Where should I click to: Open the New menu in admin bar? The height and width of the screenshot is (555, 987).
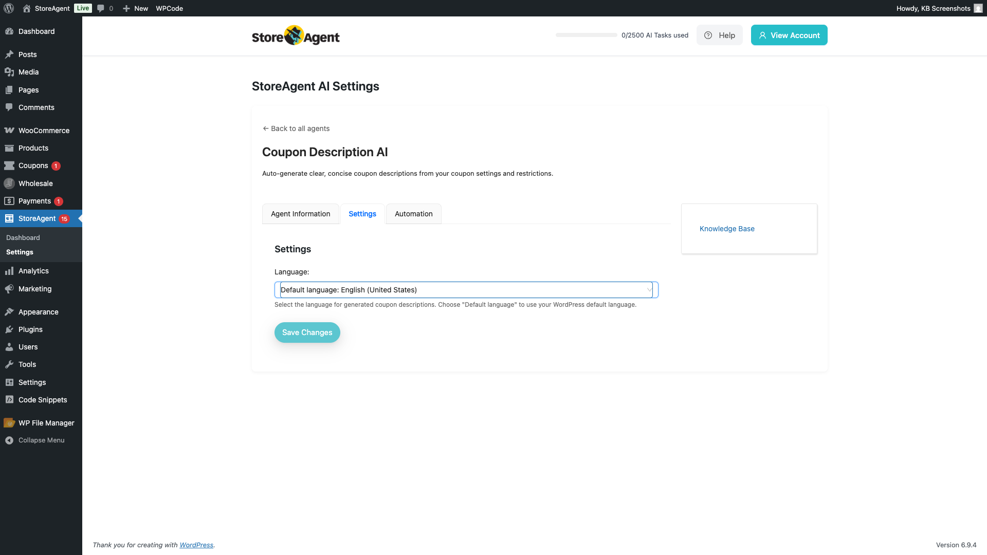(135, 8)
